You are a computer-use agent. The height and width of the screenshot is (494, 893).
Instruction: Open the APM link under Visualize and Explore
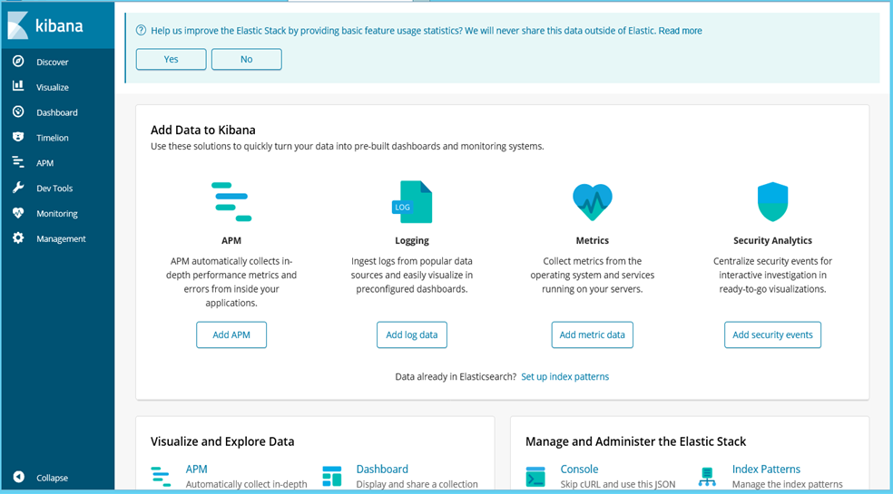point(197,469)
